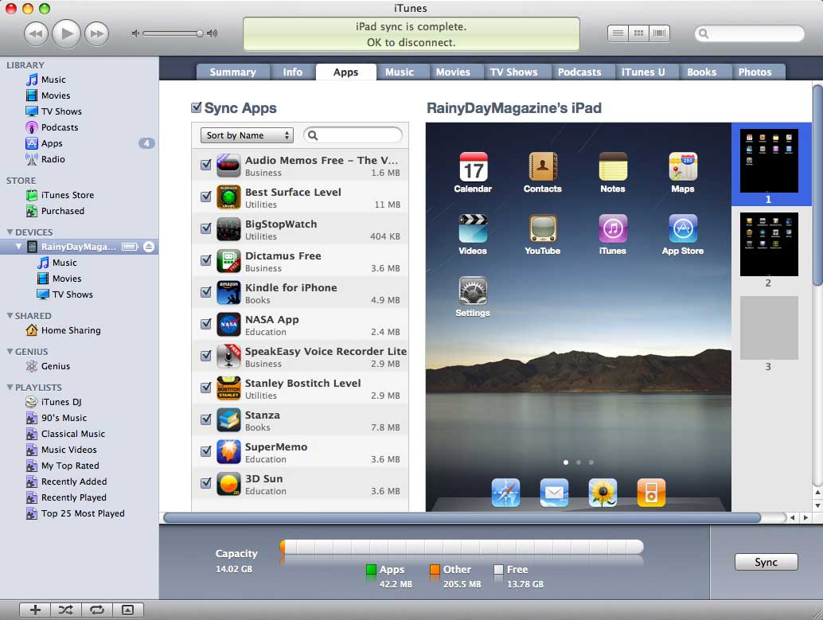Click the horizontal scrollbar below apps pane
This screenshot has width=823, height=620.
pyautogui.click(x=462, y=517)
